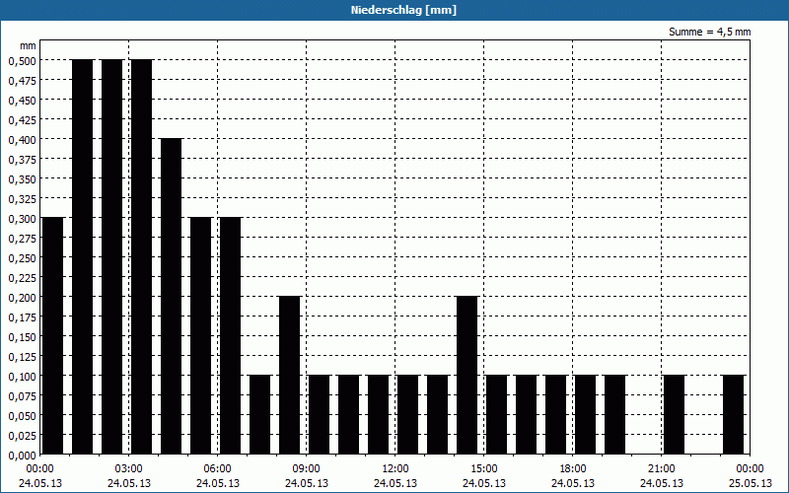Click the 'mm' unit label above the y-axis
789x493 pixels.
[x=29, y=45]
